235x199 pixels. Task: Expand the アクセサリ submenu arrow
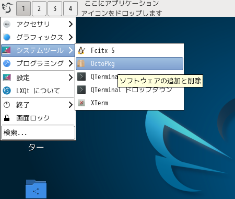(x=70, y=24)
